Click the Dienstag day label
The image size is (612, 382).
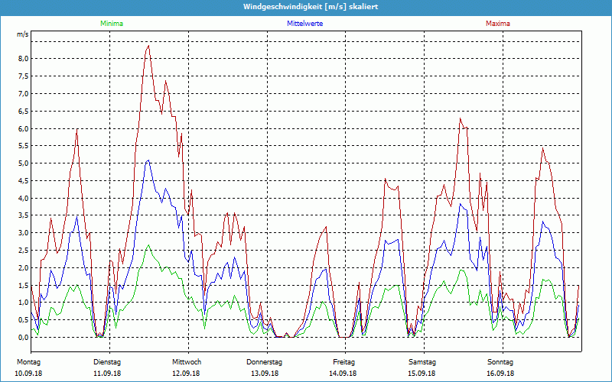pos(107,362)
